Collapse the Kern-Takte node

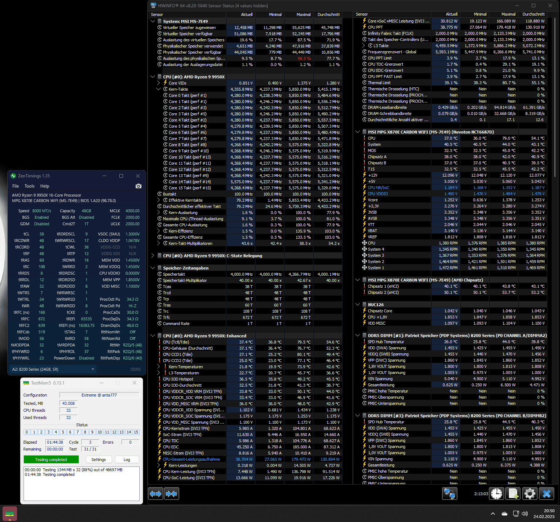pyautogui.click(x=158, y=89)
